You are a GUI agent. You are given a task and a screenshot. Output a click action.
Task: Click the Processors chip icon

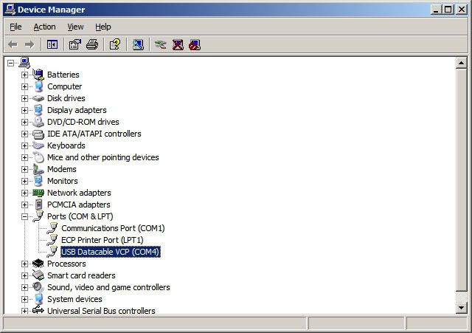[x=38, y=264]
